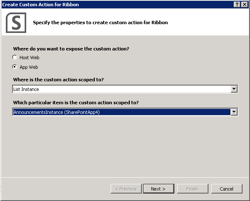Select the App Web radio option
250x201 pixels.
click(x=15, y=67)
